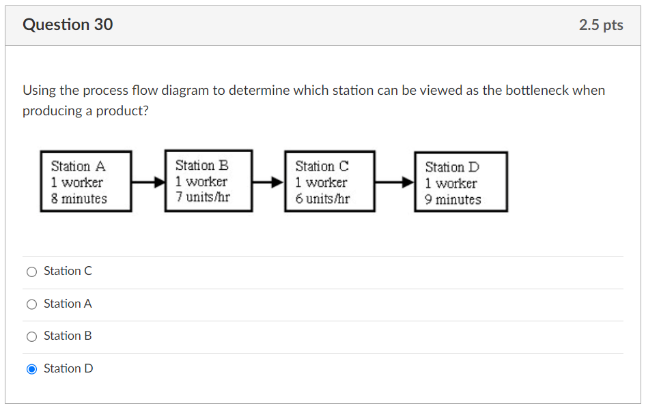Click the '8 minutes' text in Station A
This screenshot has width=646, height=408.
click(x=76, y=199)
